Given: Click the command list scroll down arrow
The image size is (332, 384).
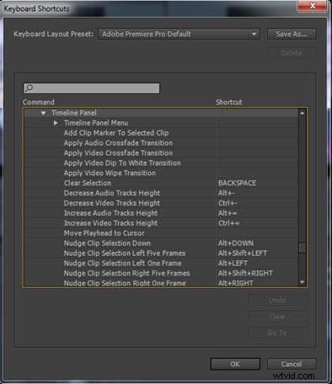Looking at the screenshot, I should tap(302, 282).
